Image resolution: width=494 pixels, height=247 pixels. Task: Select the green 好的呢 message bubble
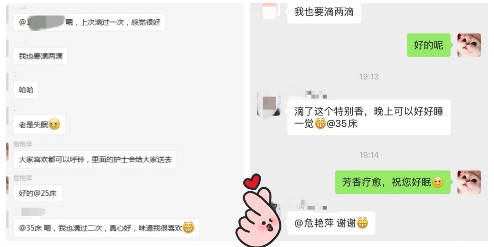(x=429, y=45)
